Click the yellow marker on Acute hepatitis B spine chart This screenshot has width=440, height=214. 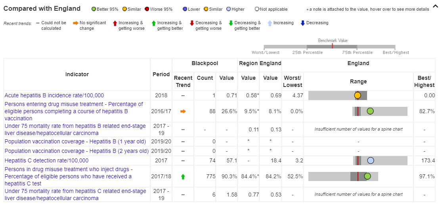358,95
